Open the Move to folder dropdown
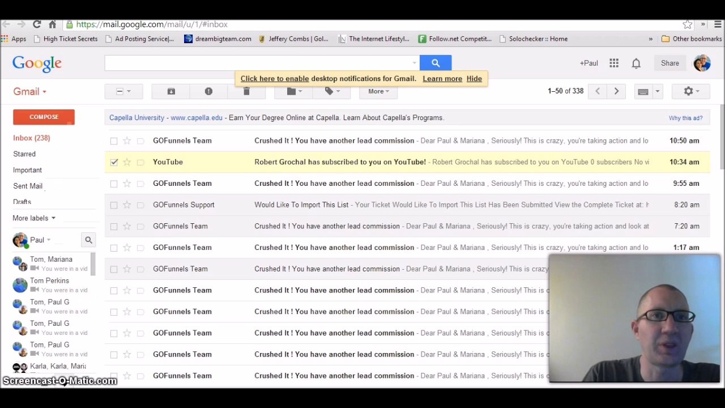 pos(294,91)
